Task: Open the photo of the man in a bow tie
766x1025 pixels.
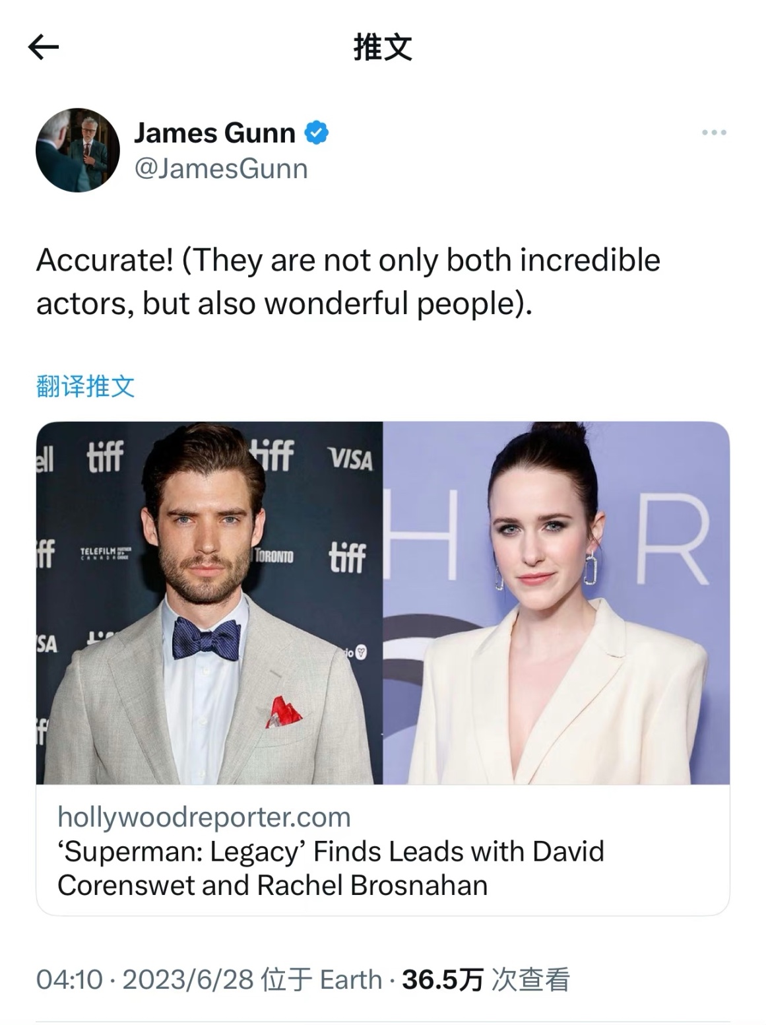Action: coord(209,603)
